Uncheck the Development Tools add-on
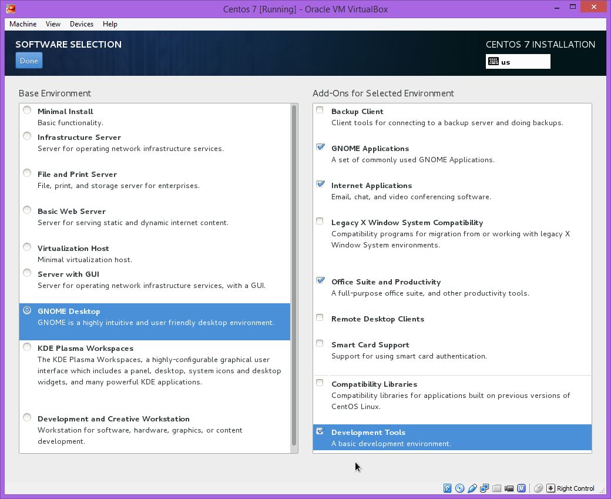 320,431
